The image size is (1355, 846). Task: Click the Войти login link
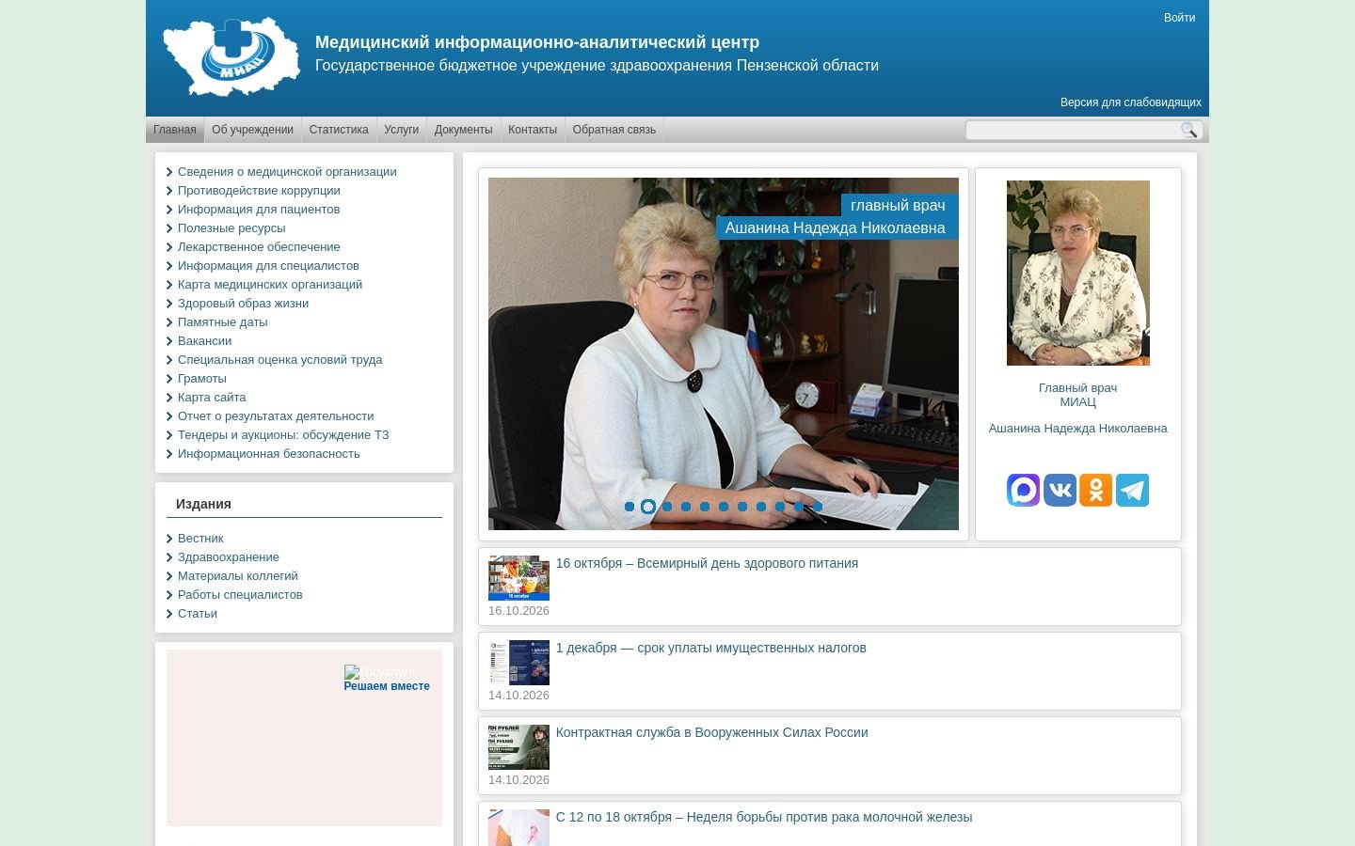click(1180, 18)
